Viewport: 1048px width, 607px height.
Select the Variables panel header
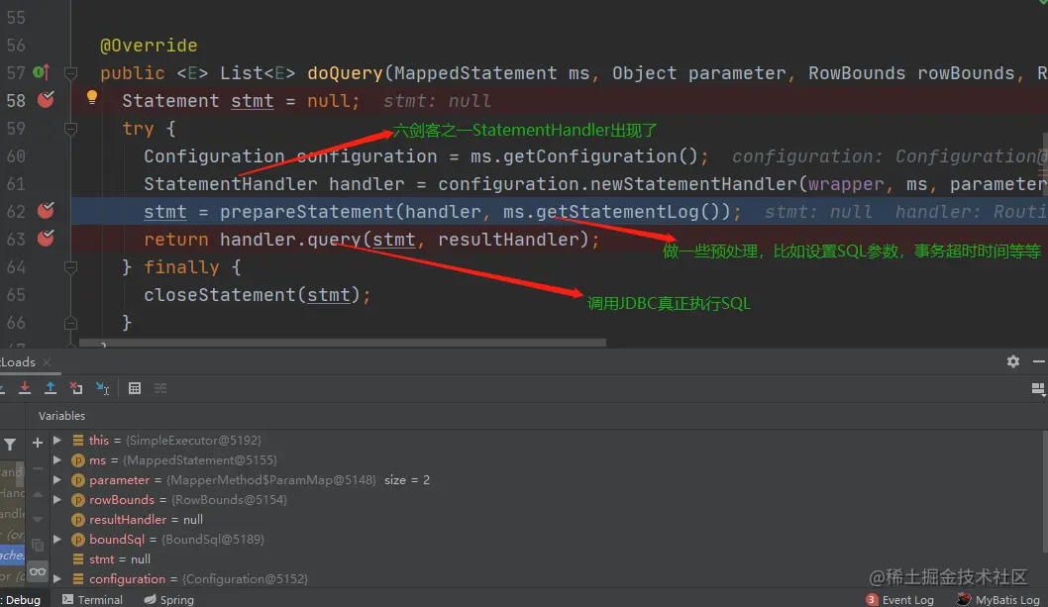point(61,416)
